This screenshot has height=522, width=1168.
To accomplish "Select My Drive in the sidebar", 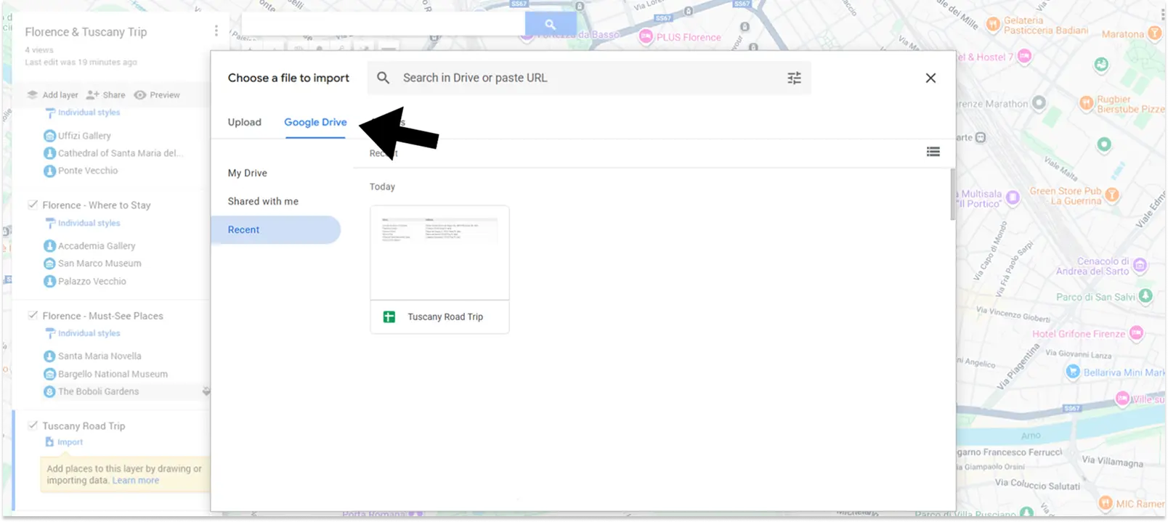I will [247, 173].
